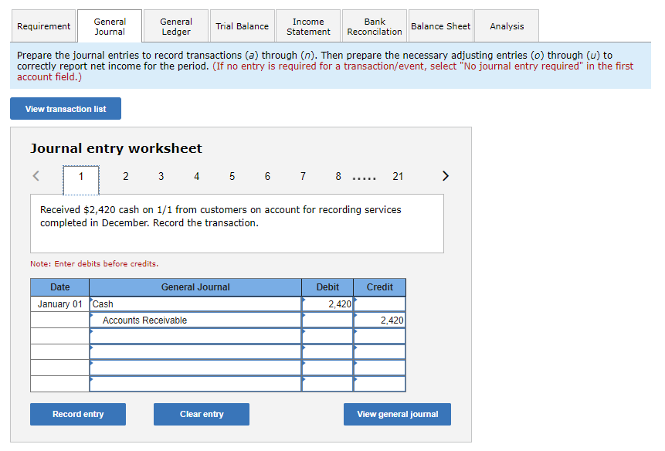The width and height of the screenshot is (665, 451).
Task: Go back to the Requirement tab
Action: [x=43, y=25]
